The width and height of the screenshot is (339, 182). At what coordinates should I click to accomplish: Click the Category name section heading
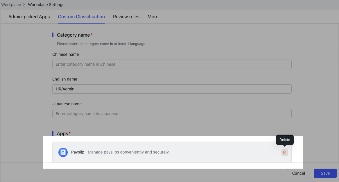(73, 35)
